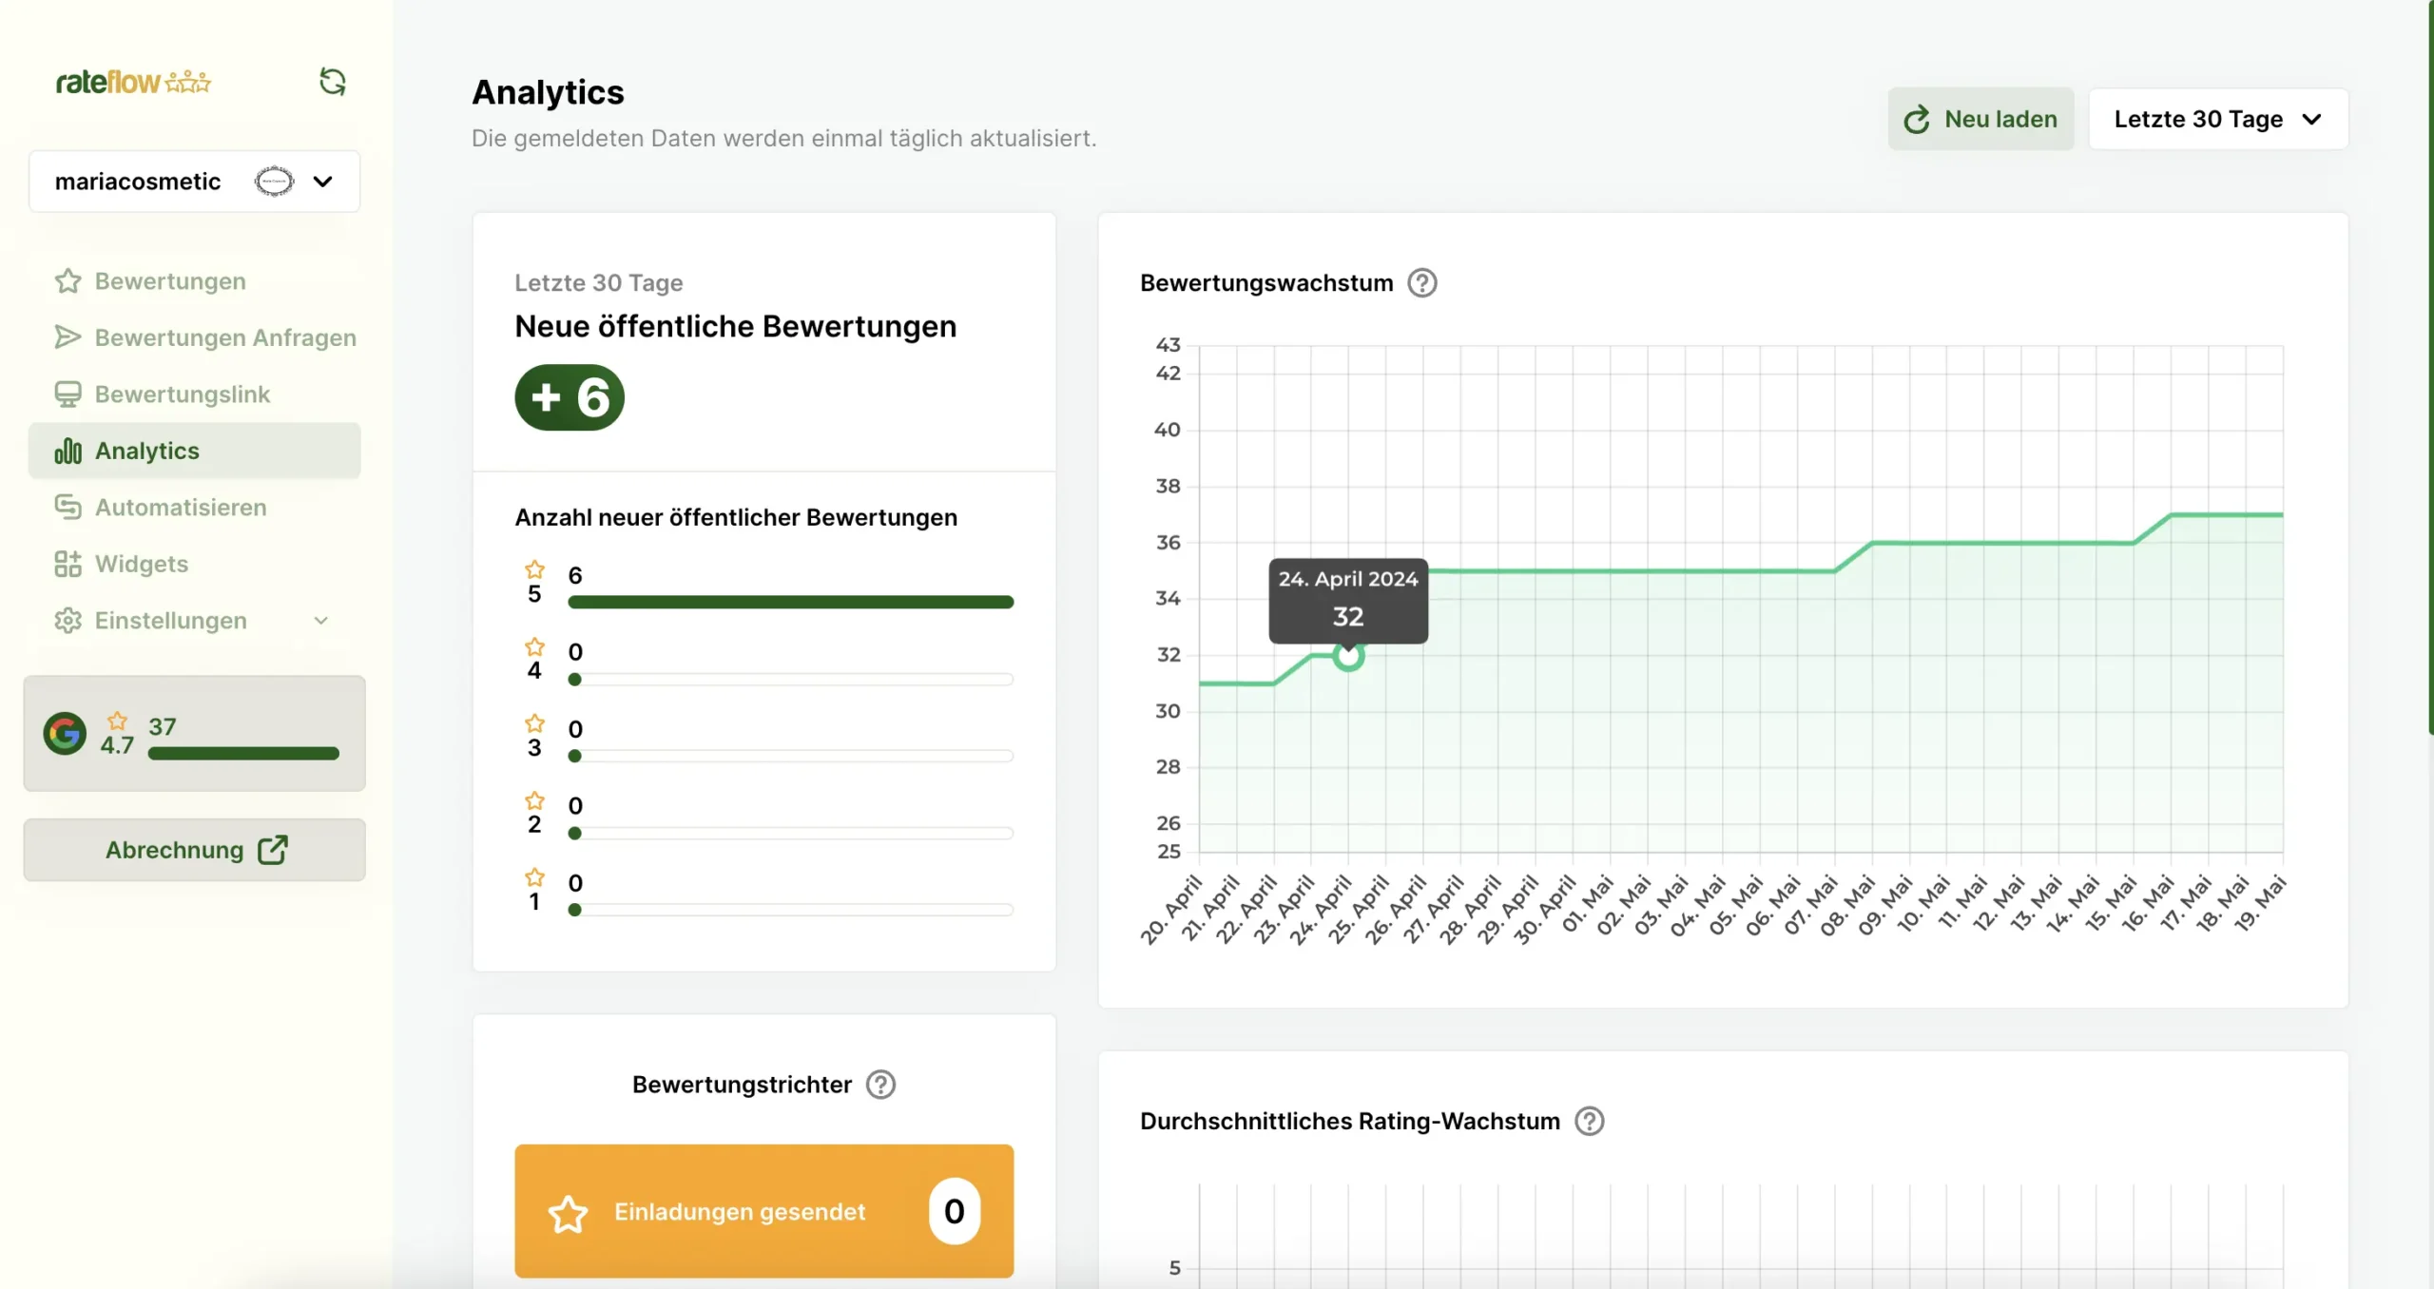Expand the Einstellungen submenu chevron
Image resolution: width=2434 pixels, height=1289 pixels.
click(321, 621)
